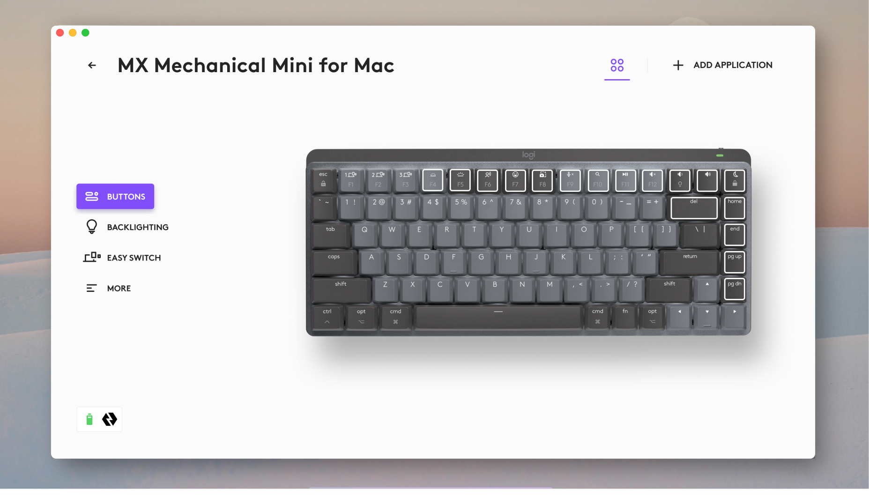Customize the F4 mission control key
The height and width of the screenshot is (497, 869).
coord(432,180)
